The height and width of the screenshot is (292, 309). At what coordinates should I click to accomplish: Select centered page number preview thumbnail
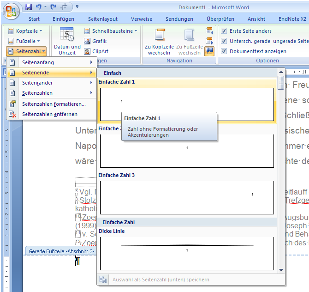187,151
